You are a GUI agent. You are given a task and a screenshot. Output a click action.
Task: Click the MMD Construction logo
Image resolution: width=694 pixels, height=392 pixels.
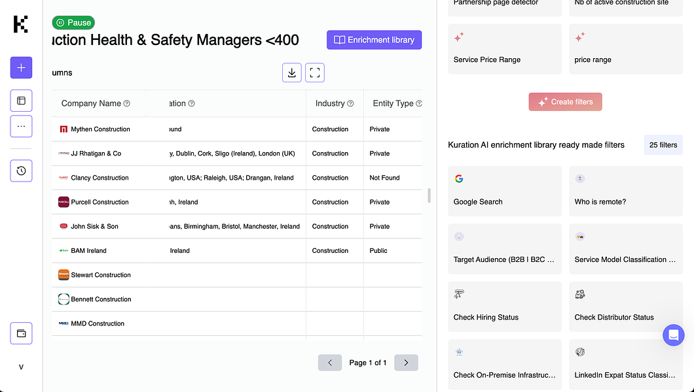coord(64,323)
